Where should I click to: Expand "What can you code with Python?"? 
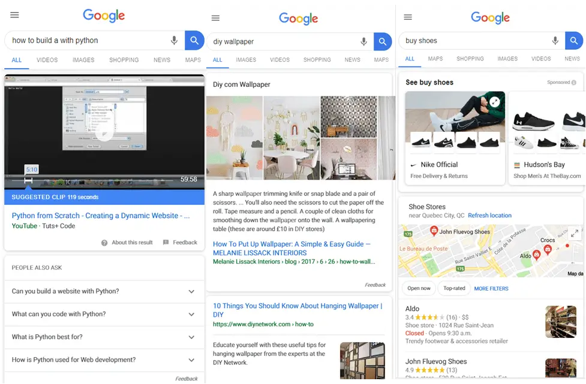pos(104,315)
